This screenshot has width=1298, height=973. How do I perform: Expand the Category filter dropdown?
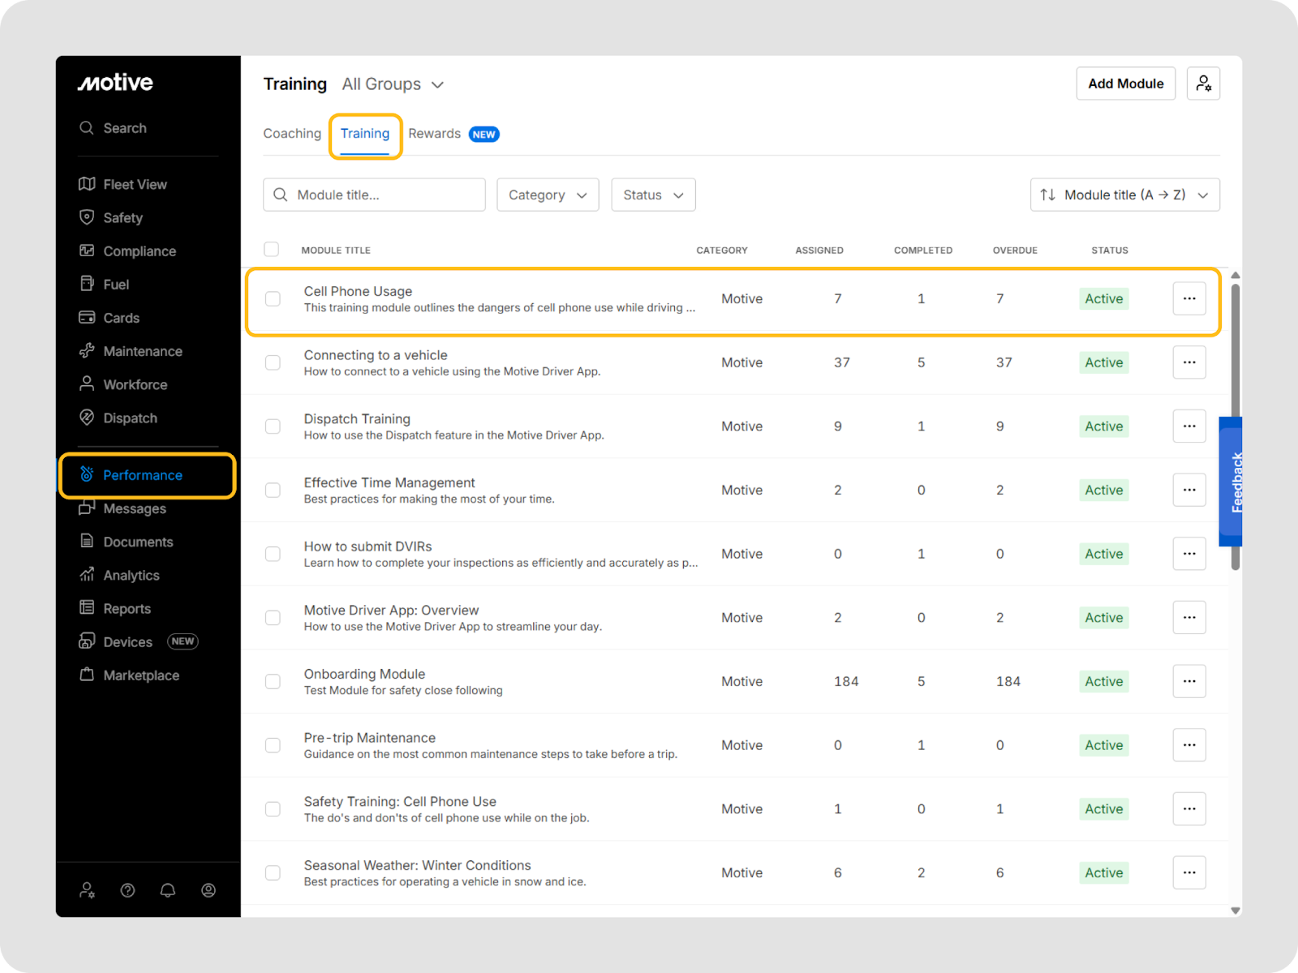(548, 195)
